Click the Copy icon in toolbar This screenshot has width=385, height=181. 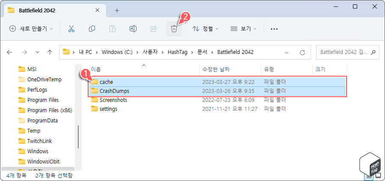pos(92,29)
